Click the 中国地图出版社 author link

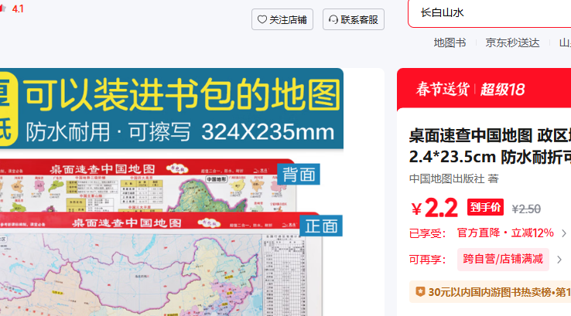click(x=446, y=178)
